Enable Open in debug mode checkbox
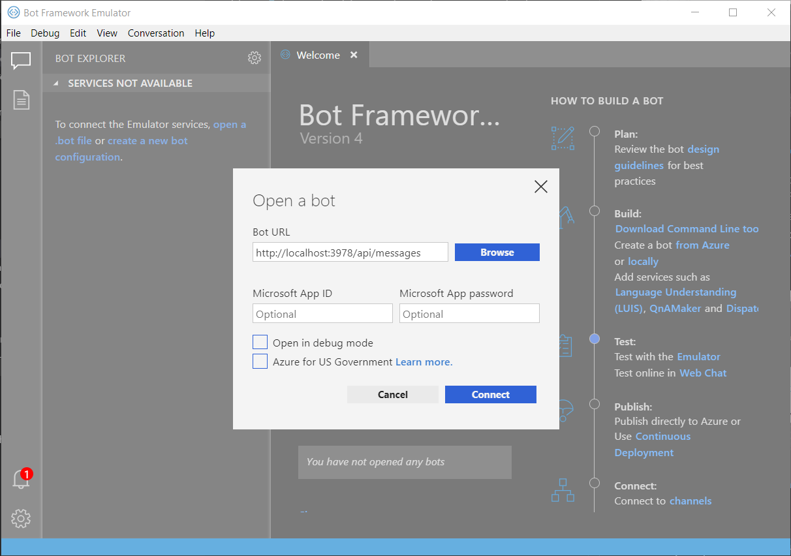The image size is (791, 556). pyautogui.click(x=260, y=343)
